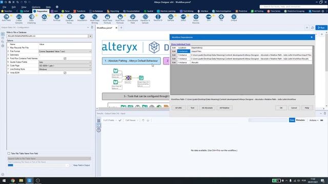Image resolution: width=328 pixels, height=184 pixels.
Task: Open the Line Ending Style dropdown
Action: (65, 70)
